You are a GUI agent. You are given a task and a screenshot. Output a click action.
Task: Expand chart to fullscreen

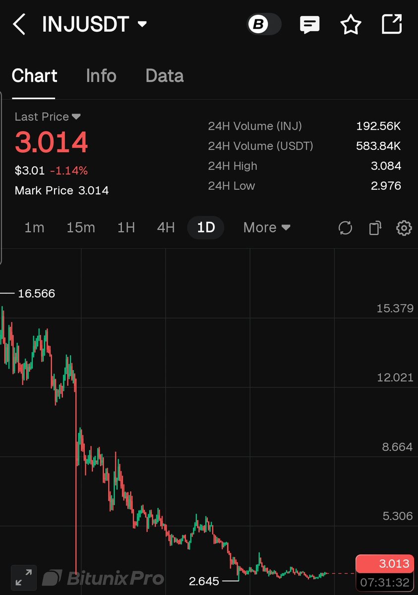23,578
